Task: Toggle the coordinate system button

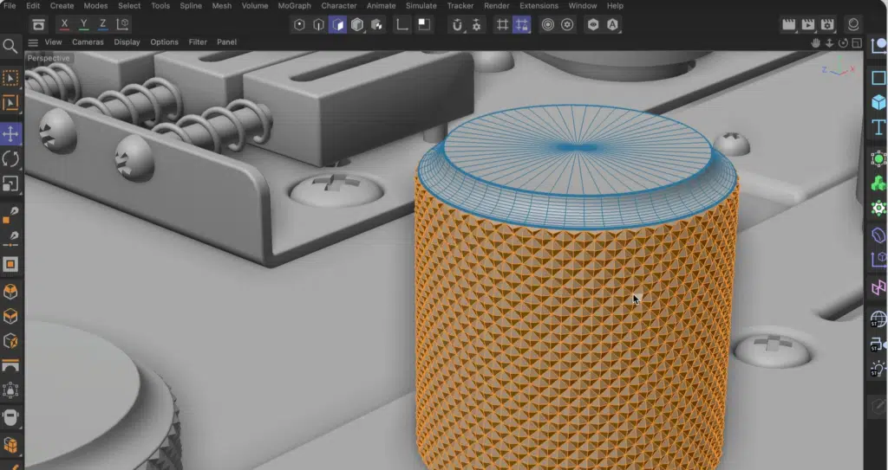Action: tap(122, 24)
